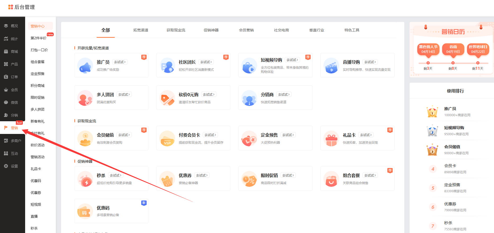Open the 互动 sidebar item
494x233 pixels.
click(x=11, y=153)
